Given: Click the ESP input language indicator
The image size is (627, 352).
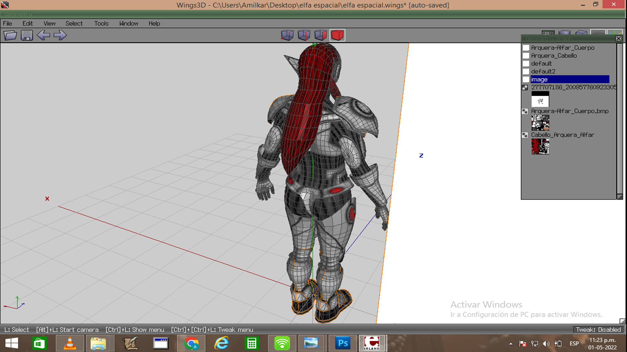Looking at the screenshot, I should 574,344.
